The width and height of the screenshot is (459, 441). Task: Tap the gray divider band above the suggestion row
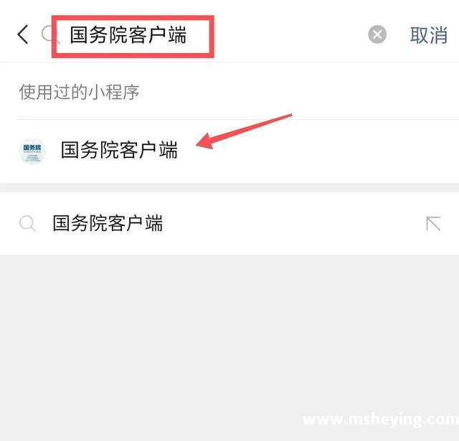pyautogui.click(x=229, y=188)
